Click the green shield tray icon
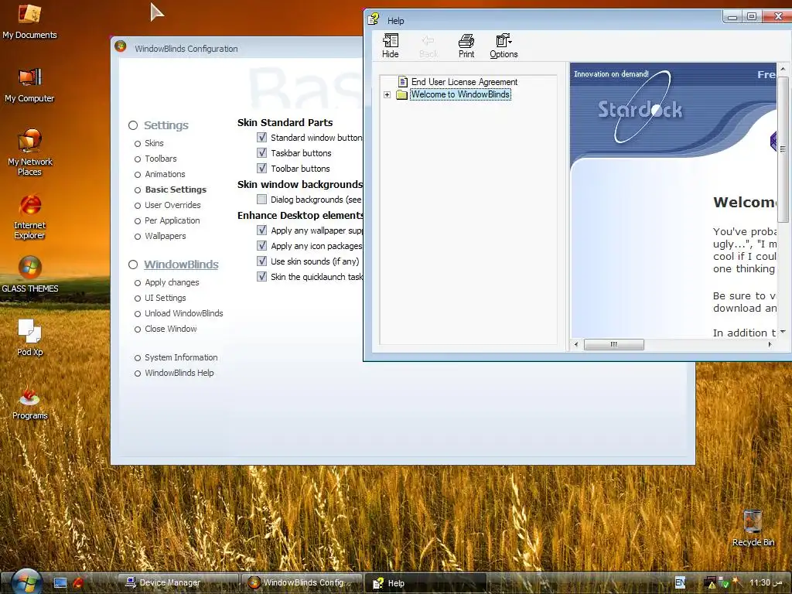The width and height of the screenshot is (792, 594). pos(724,583)
